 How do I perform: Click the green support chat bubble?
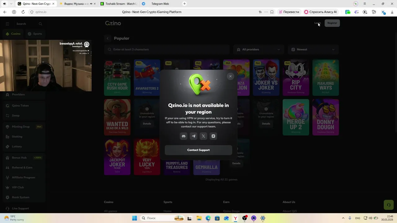coord(388,205)
